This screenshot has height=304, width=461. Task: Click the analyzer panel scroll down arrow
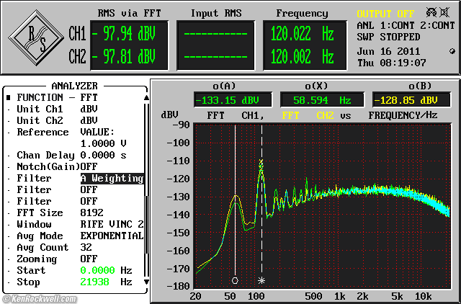(x=146, y=282)
